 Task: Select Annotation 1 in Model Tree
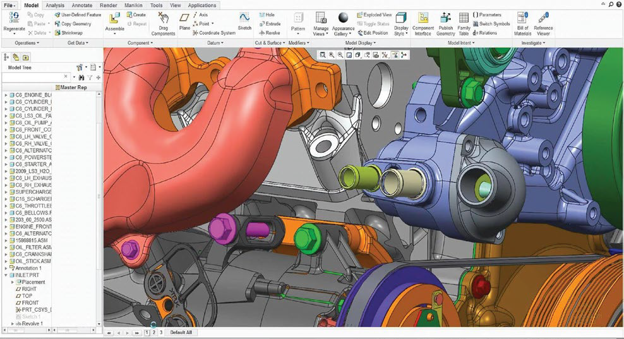tap(26, 268)
